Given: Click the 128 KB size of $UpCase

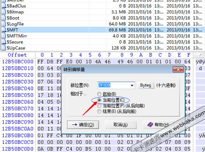Looking at the screenshot, I should click(118, 48).
